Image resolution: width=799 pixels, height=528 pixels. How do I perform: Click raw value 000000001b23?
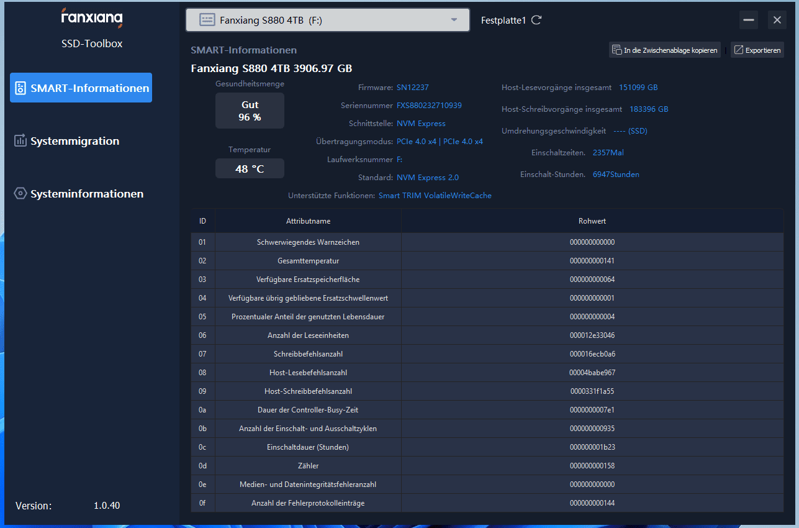pyautogui.click(x=592, y=447)
